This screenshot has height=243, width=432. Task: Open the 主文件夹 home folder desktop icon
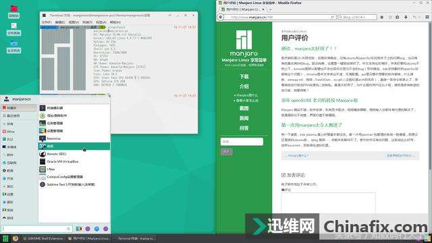[x=13, y=47]
